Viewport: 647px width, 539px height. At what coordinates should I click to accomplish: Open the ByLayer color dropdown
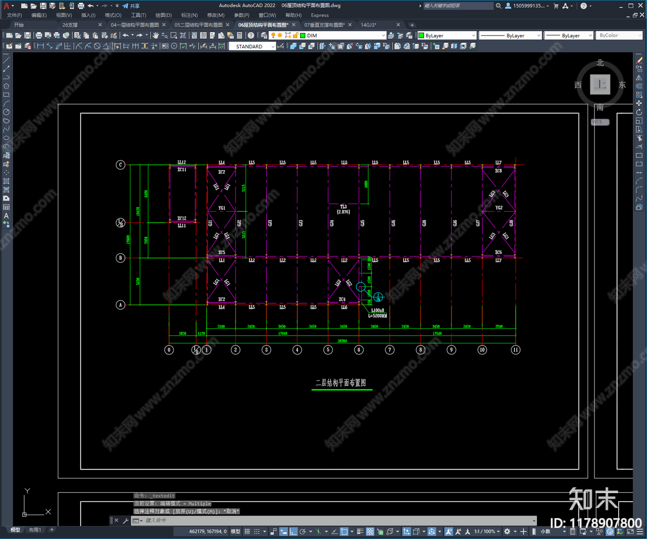tap(473, 36)
